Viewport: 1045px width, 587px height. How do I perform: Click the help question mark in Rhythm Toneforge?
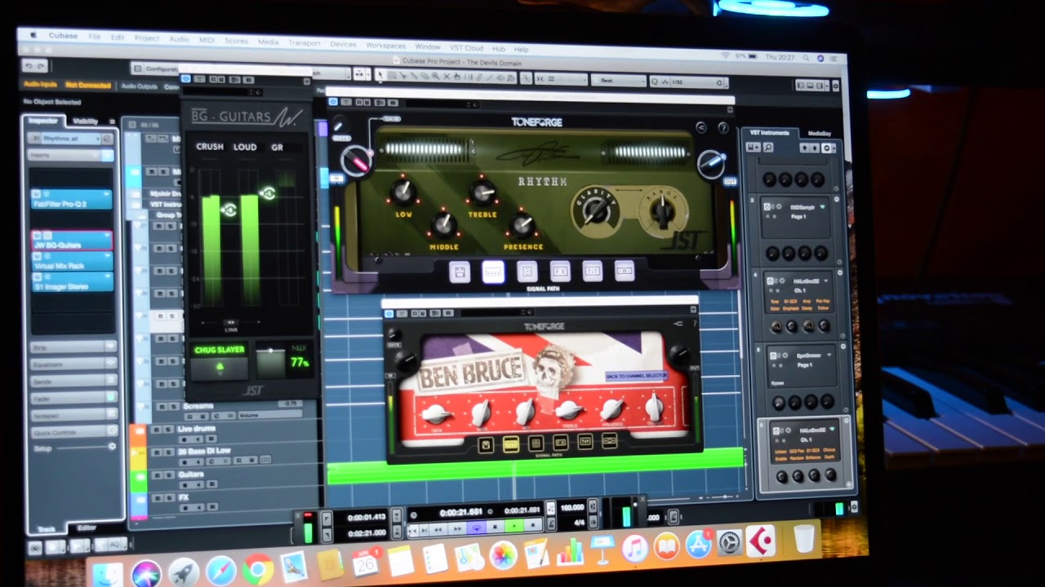(723, 128)
